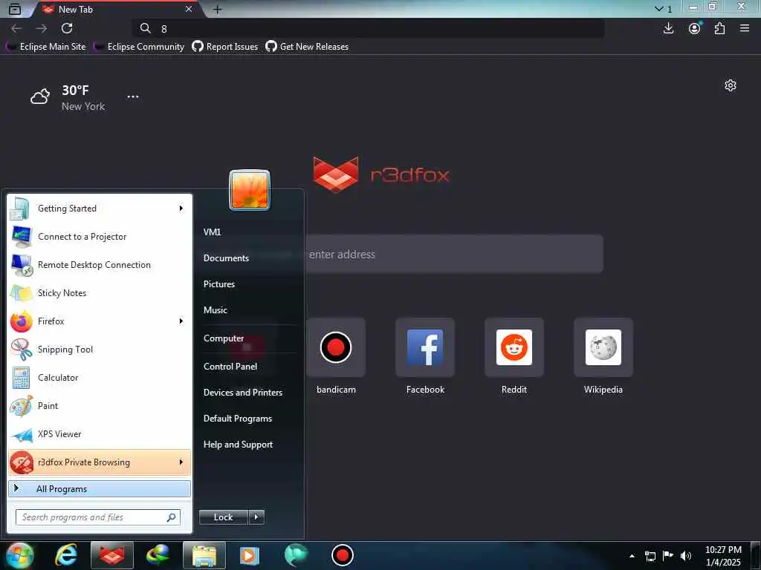Open Computer from Start menu
The width and height of the screenshot is (761, 570).
pos(223,338)
